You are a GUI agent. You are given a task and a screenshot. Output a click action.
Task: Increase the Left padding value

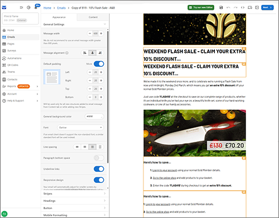point(101,72)
